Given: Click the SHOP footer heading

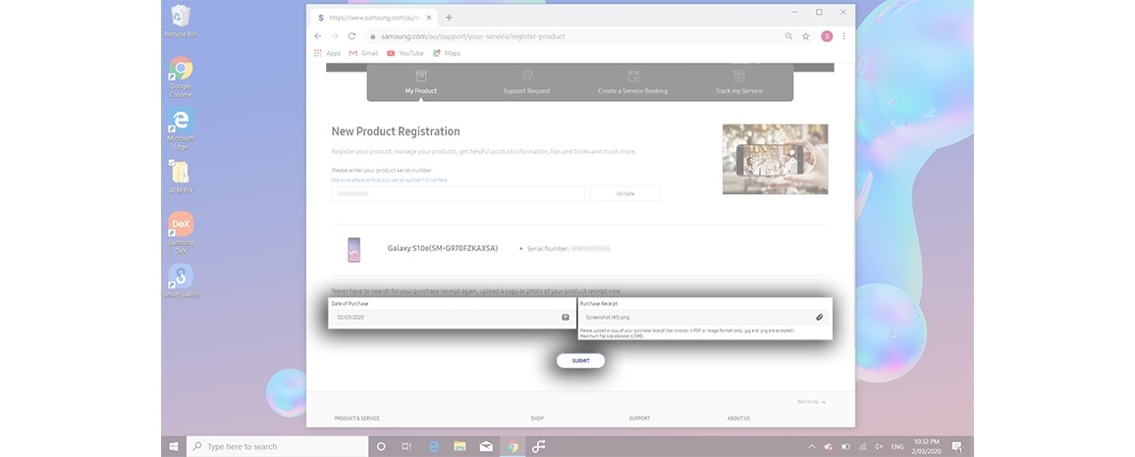Looking at the screenshot, I should 537,419.
